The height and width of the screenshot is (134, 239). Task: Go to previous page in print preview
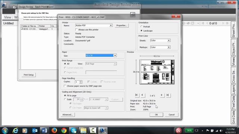click(x=142, y=95)
